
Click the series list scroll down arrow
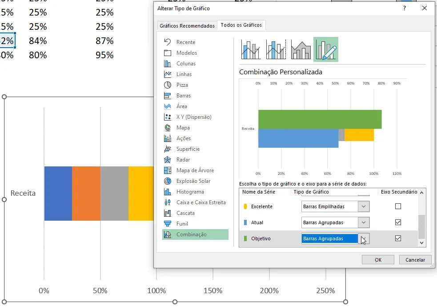click(x=422, y=243)
